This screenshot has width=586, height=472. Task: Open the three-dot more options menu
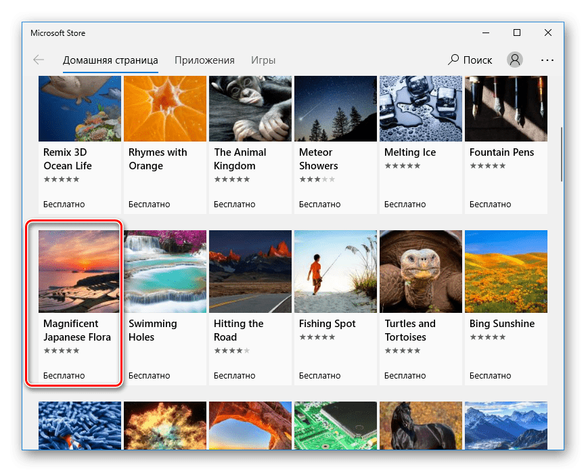[547, 60]
